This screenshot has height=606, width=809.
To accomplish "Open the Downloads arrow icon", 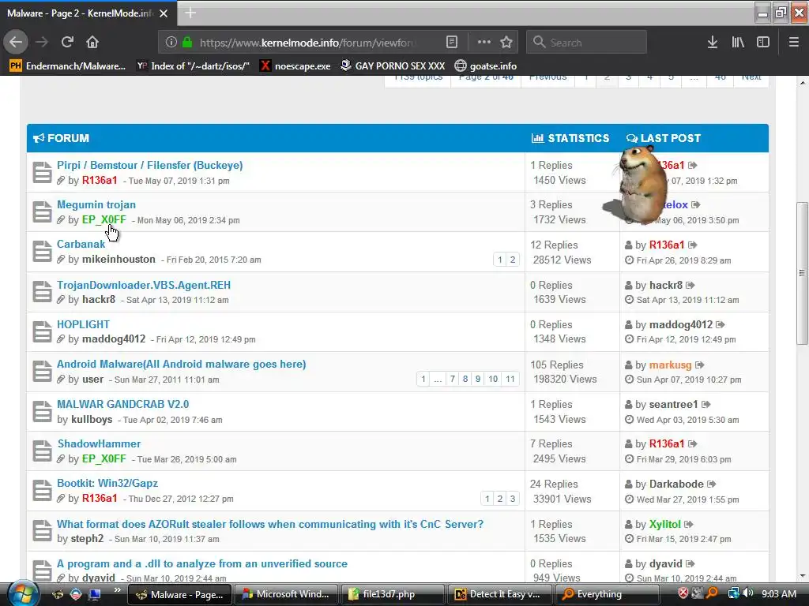I will [713, 43].
